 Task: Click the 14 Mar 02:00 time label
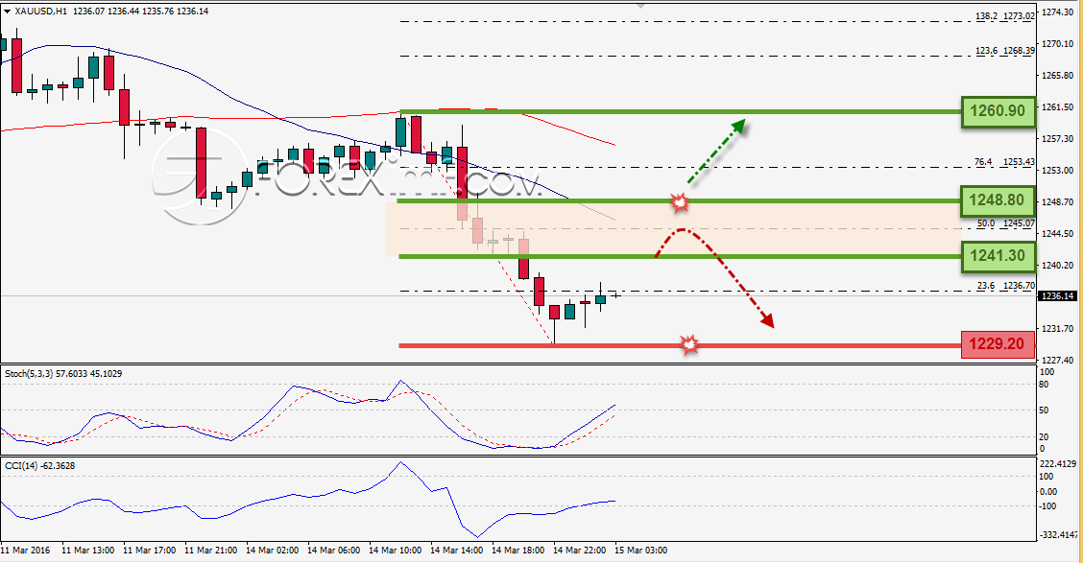[272, 550]
